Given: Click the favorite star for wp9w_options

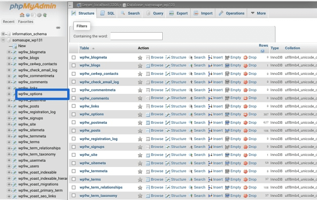Looking at the screenshot, I should [x=140, y=115].
